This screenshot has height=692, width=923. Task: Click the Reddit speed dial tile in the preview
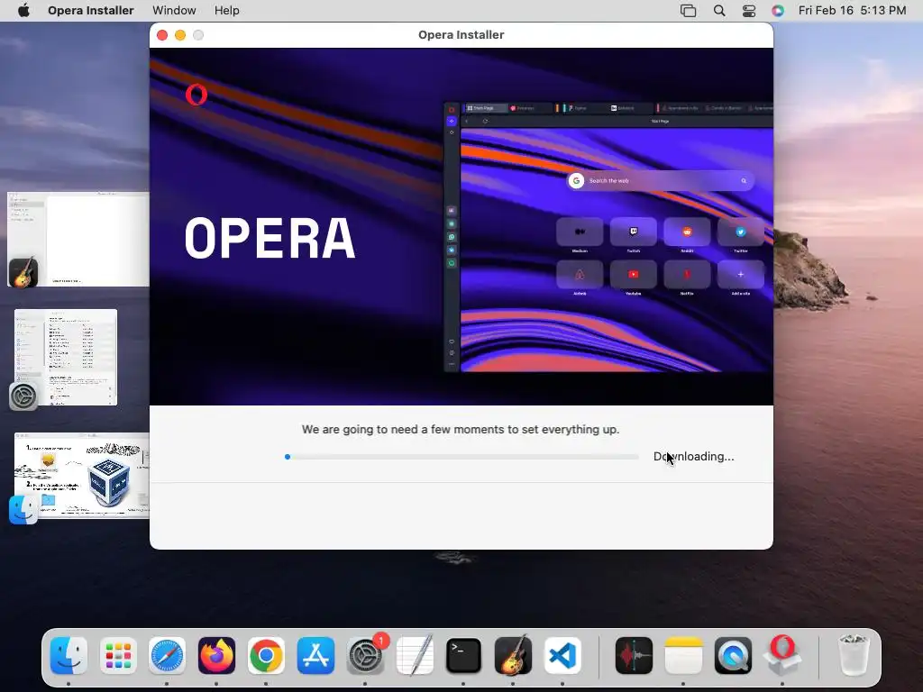687,232
